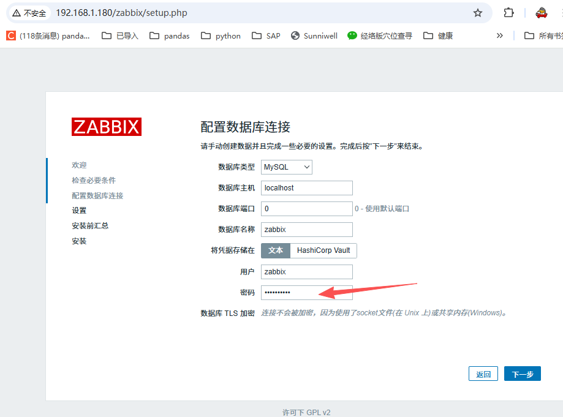Open the 所有书签 folder
Screen dimensions: 563x417
coord(543,36)
